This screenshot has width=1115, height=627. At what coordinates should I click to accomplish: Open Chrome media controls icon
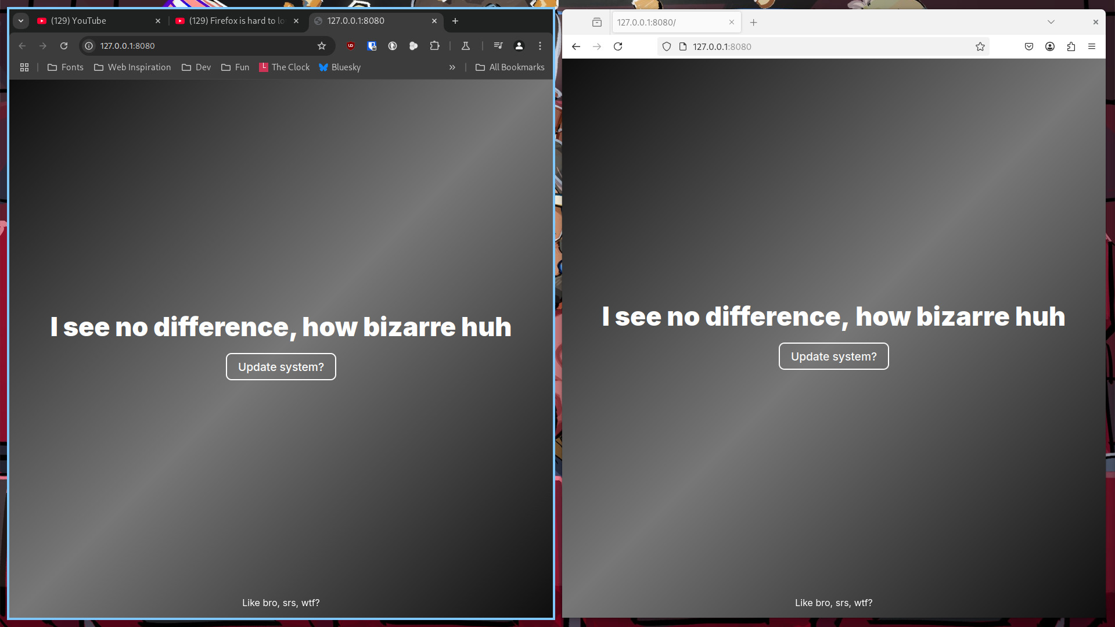pyautogui.click(x=498, y=46)
